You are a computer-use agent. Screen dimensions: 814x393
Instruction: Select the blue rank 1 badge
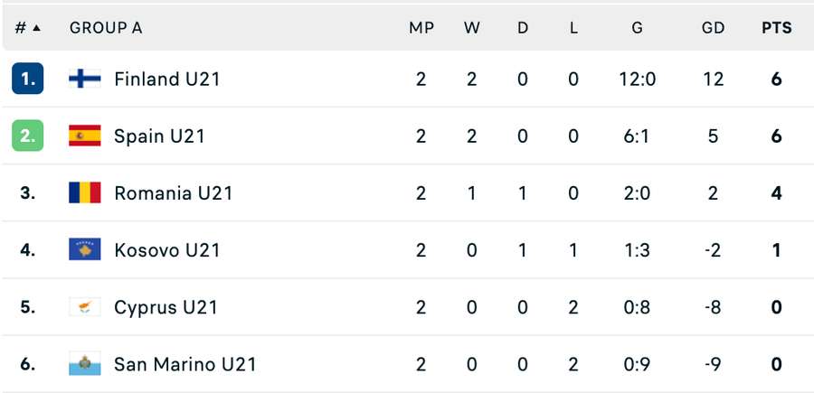[28, 80]
